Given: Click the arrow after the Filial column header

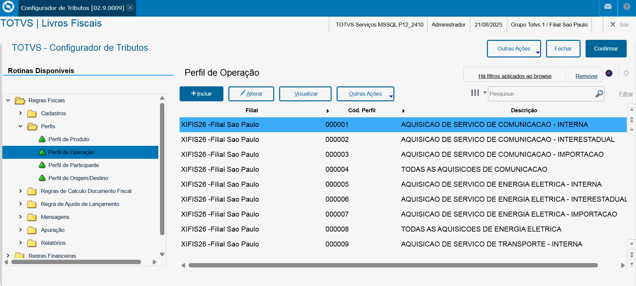Looking at the screenshot, I should (x=328, y=111).
